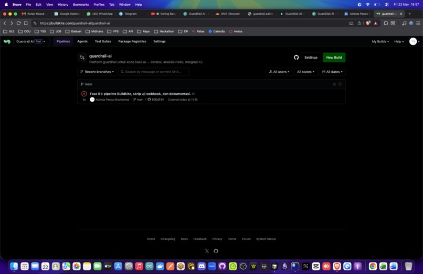
Task: Open the Brave Rewards triangle icon
Action: (376, 23)
